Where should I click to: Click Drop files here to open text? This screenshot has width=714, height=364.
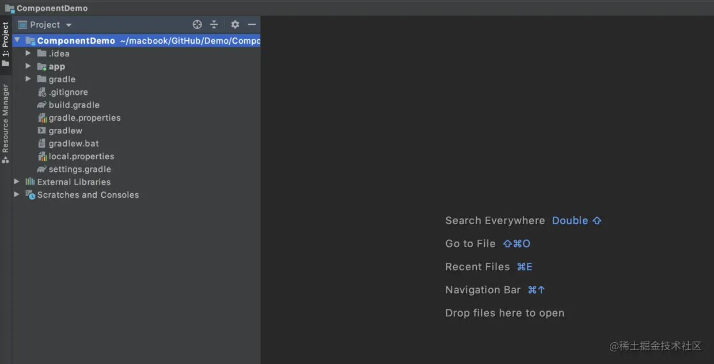tap(505, 313)
